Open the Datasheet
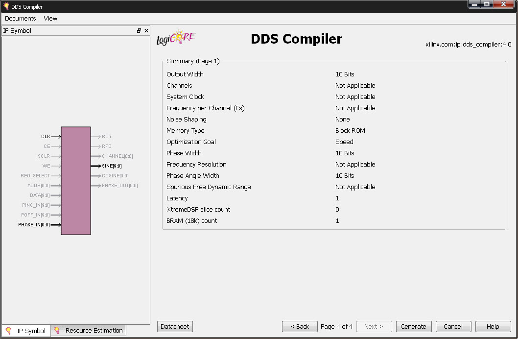Screen dimensions: 518x339 pyautogui.click(x=176, y=327)
